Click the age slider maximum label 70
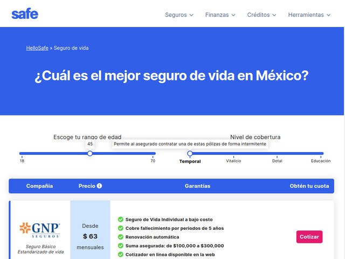The height and width of the screenshot is (259, 345). point(153,161)
